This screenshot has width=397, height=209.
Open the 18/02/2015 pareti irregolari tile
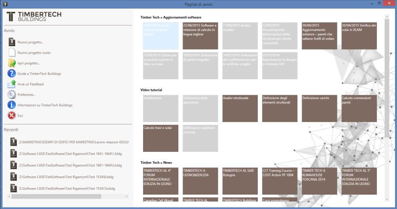pyautogui.click(x=200, y=66)
